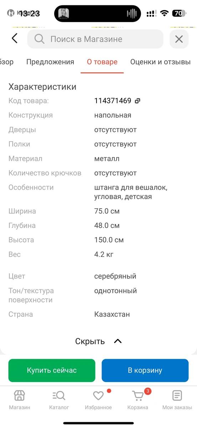
Task: Select the О товаре tab
Action: [x=102, y=62]
